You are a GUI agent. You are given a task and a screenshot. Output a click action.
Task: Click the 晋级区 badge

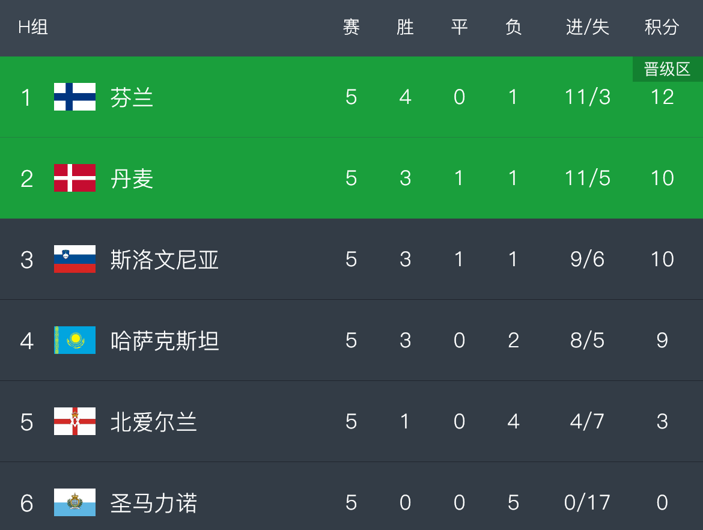(x=667, y=69)
